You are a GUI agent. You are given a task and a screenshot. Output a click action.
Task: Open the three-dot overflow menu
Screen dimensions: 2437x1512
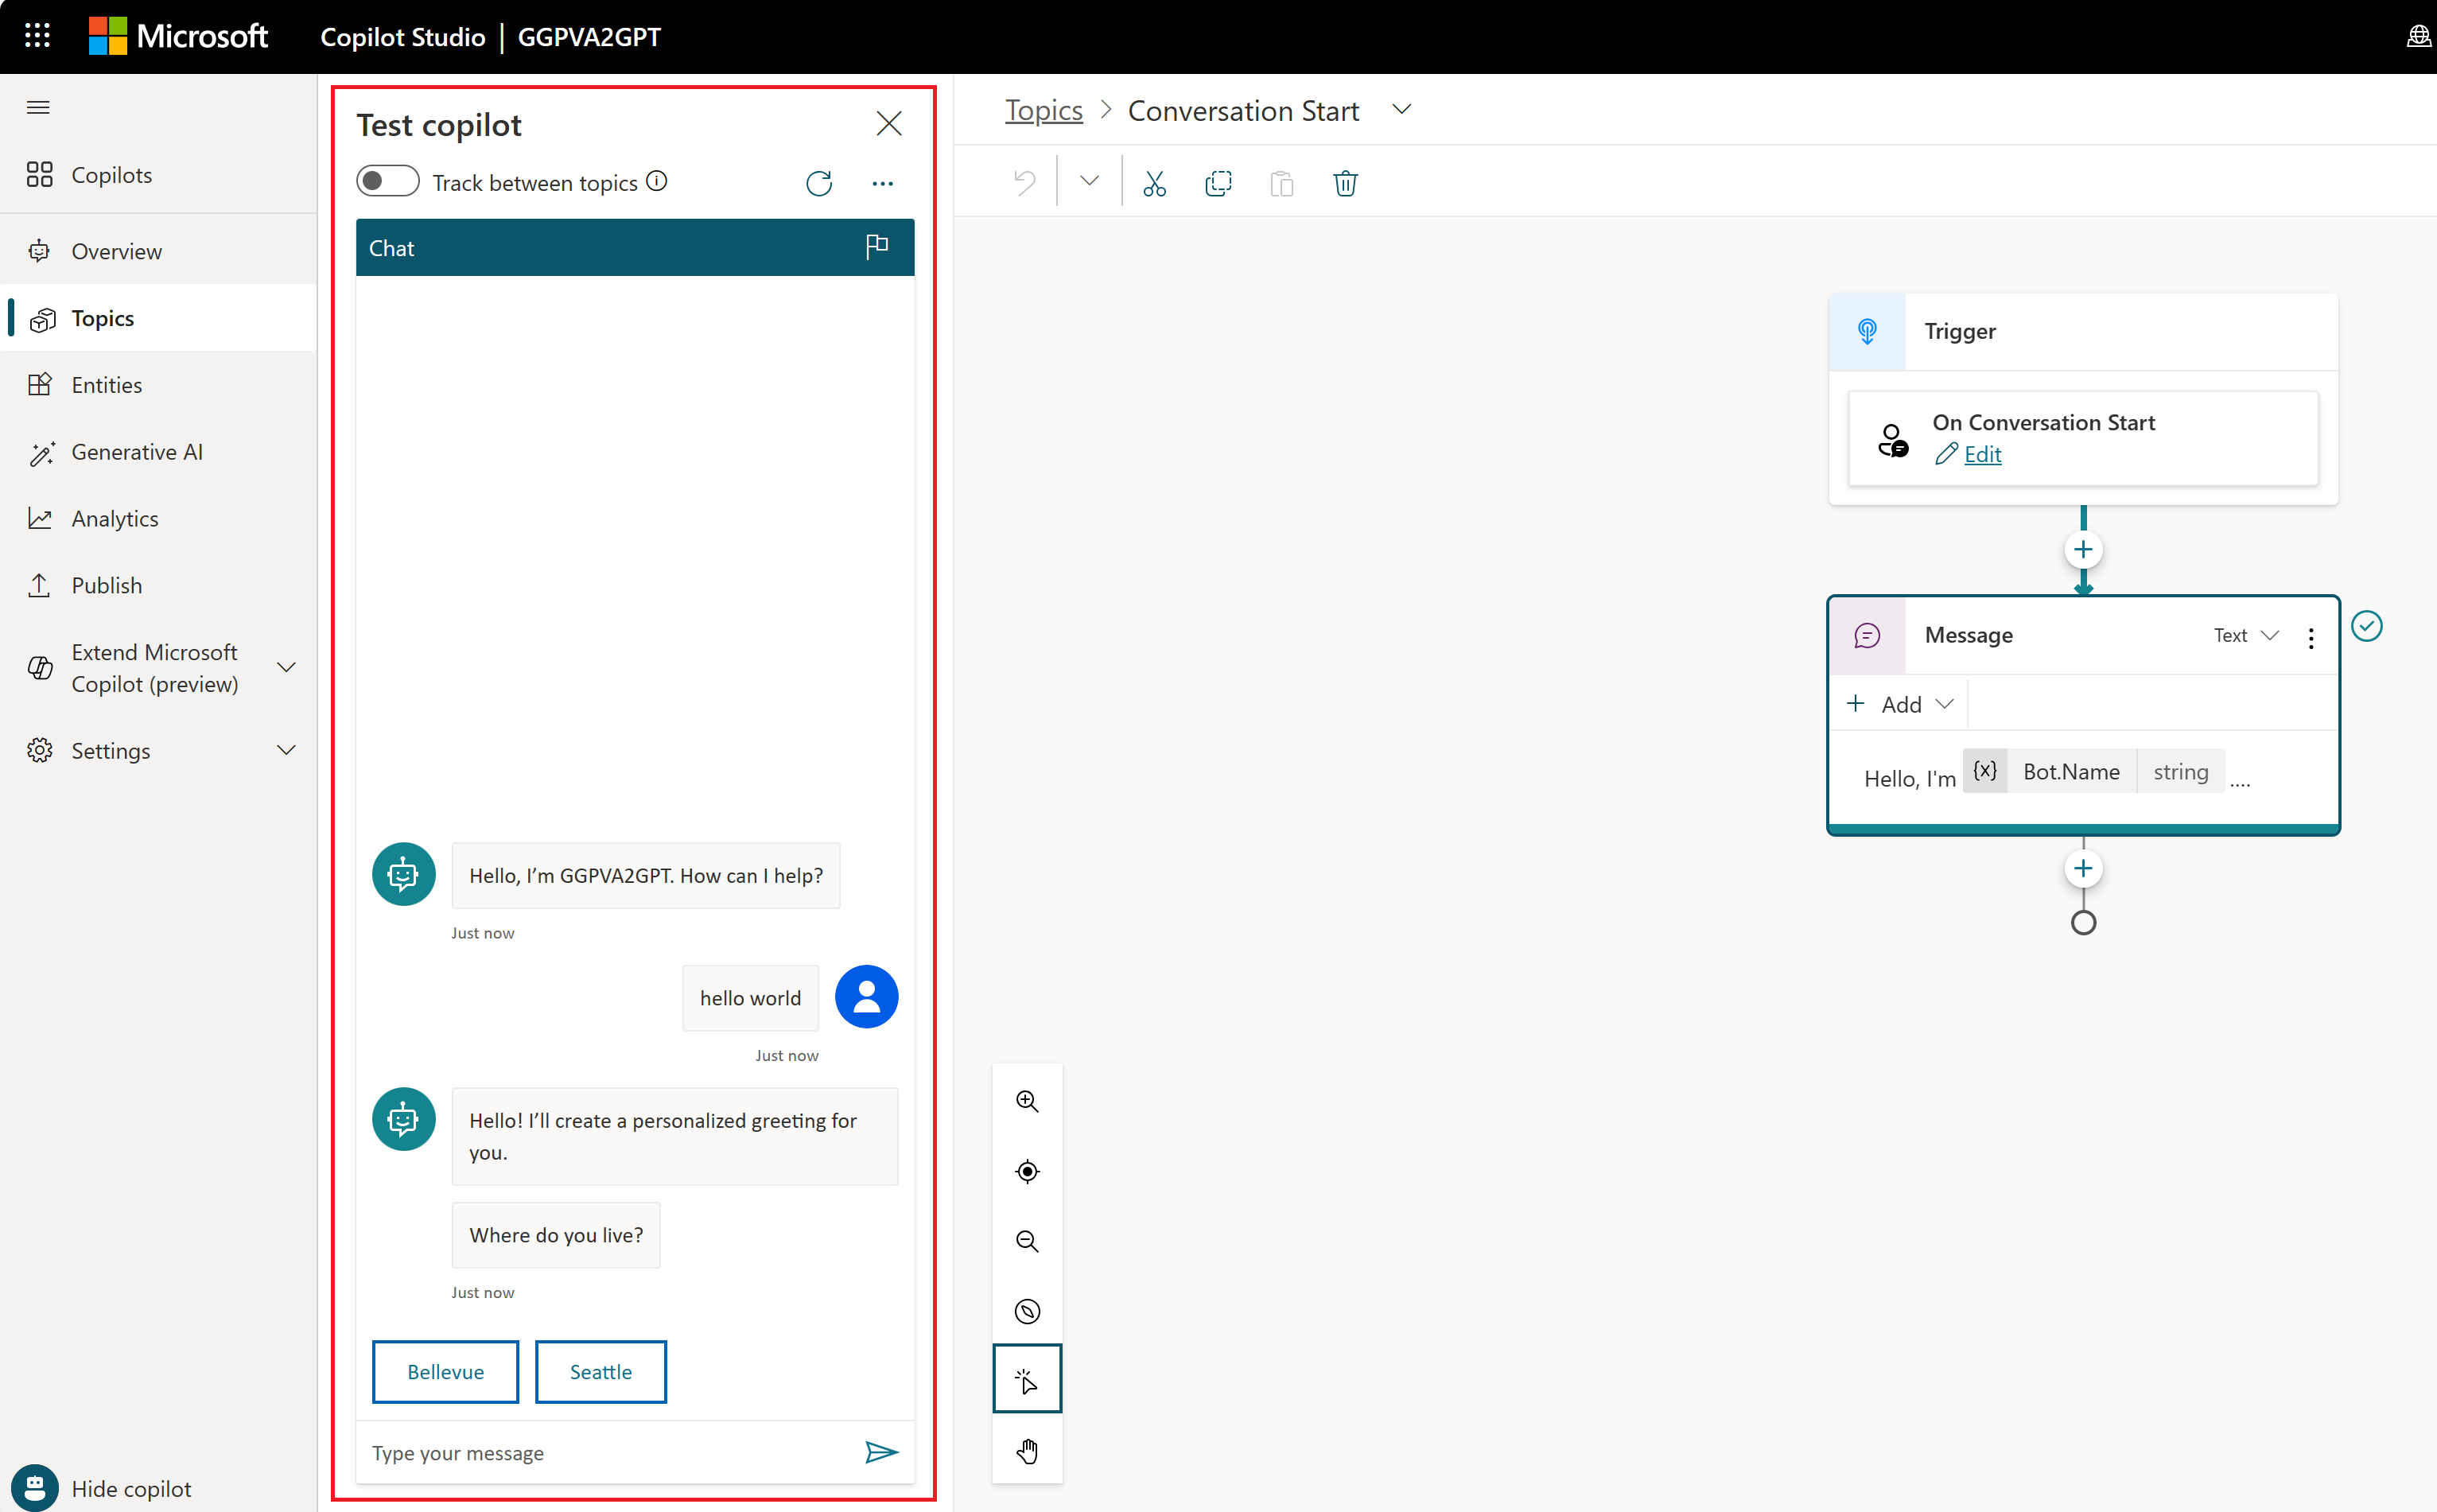(883, 181)
